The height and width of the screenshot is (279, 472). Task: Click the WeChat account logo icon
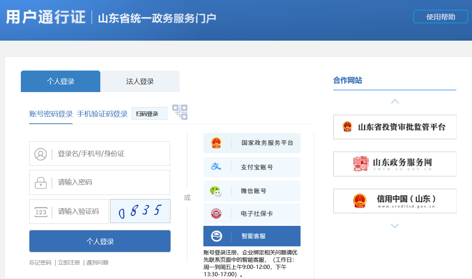tap(216, 191)
